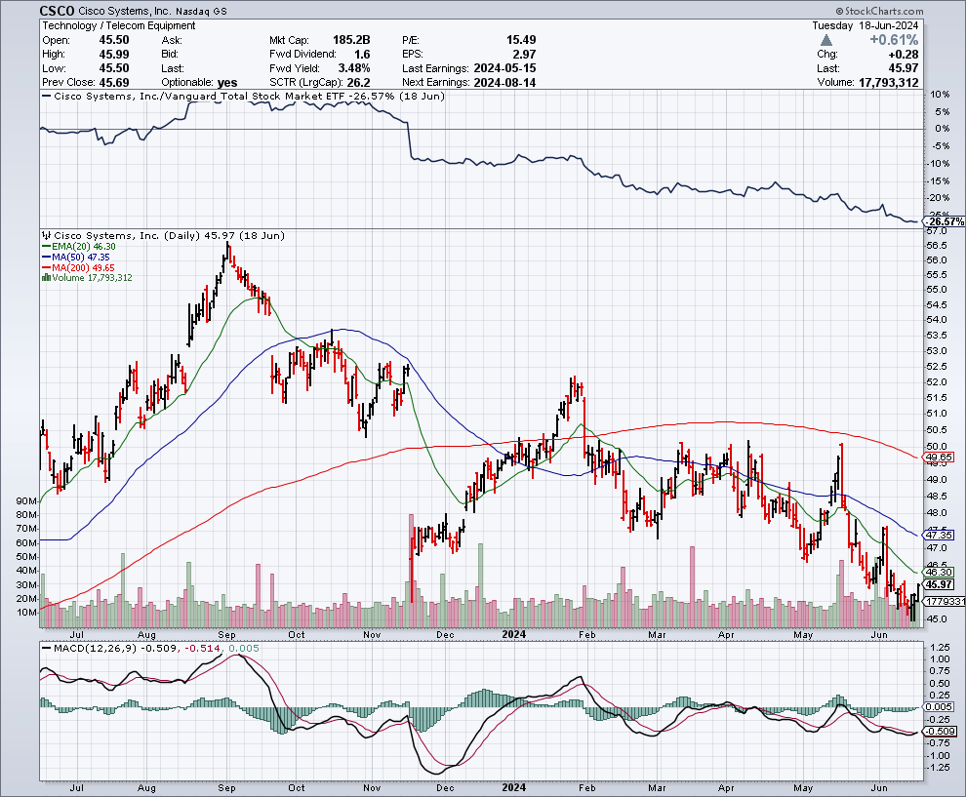
Task: Click the 45.97 last price axis tag
Action: point(940,584)
